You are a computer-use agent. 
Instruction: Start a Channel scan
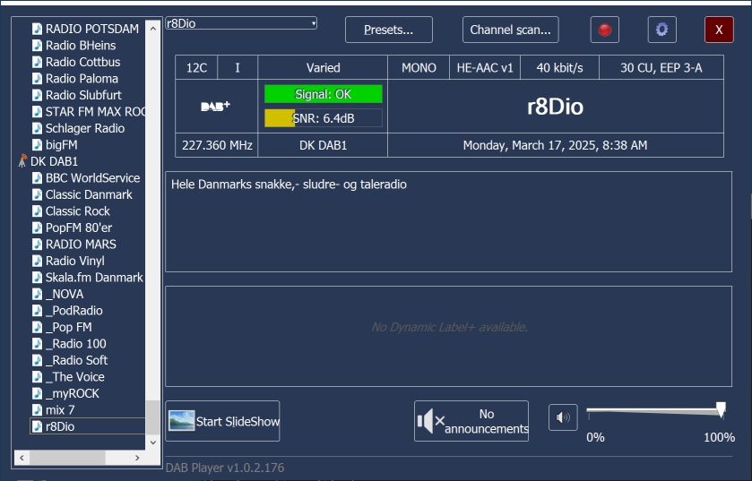[x=510, y=30]
